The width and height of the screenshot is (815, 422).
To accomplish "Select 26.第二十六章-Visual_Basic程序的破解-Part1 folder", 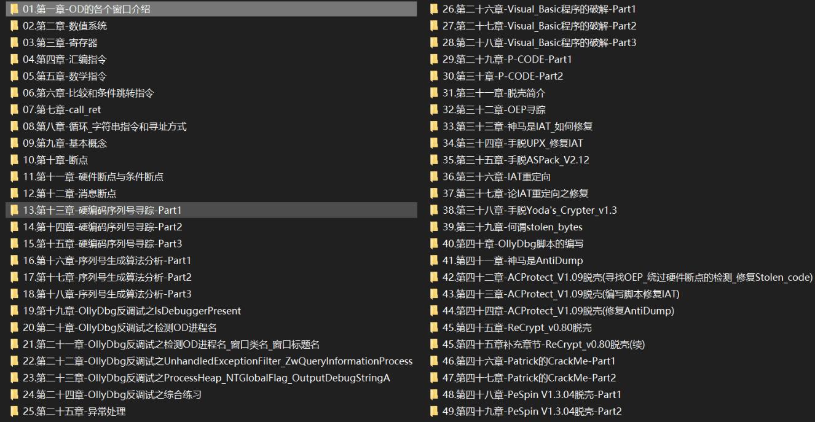I will tap(539, 9).
